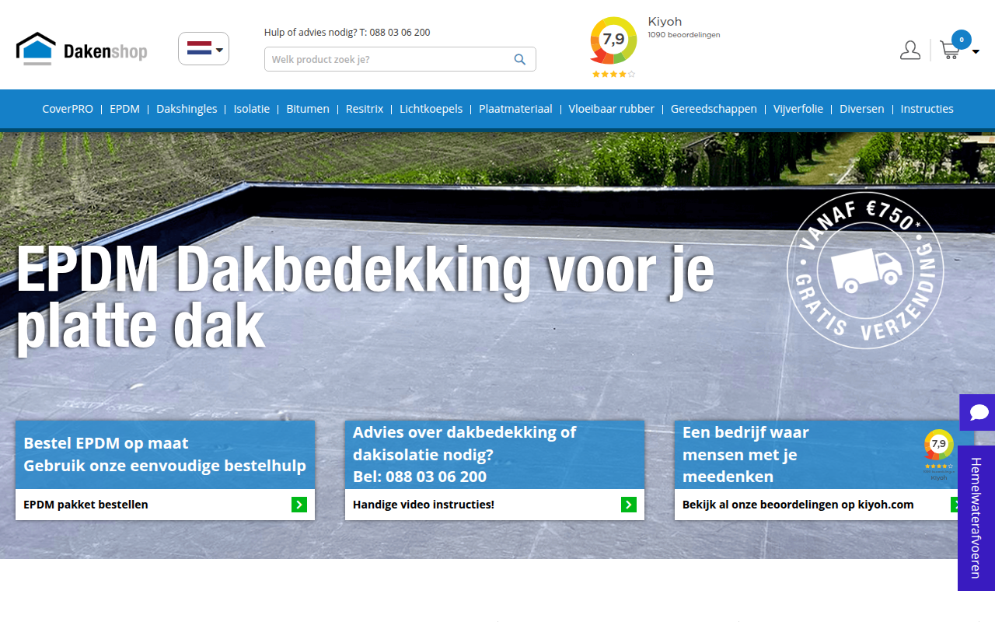Navigate to Diversen
Viewport: 995px width, 622px height.
[862, 109]
